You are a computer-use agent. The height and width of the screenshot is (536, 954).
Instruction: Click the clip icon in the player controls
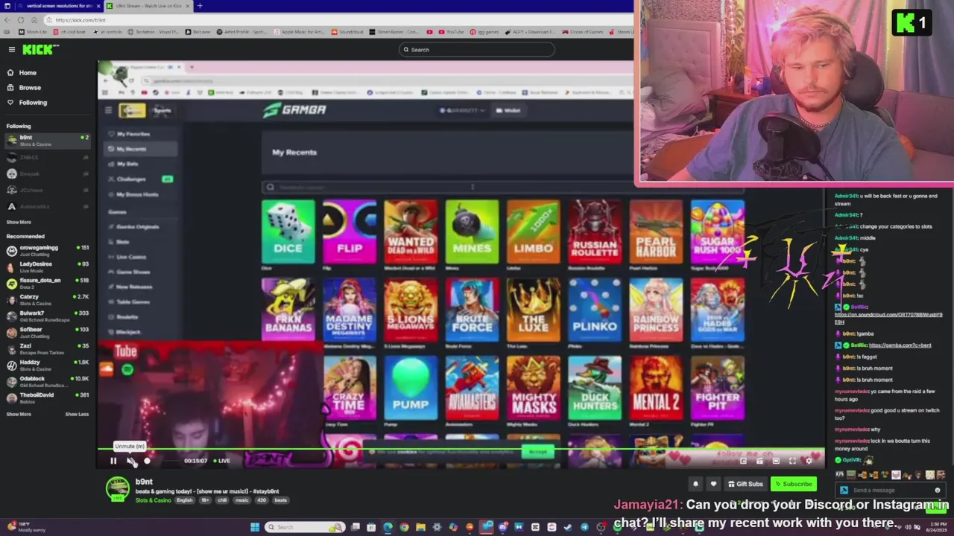pyautogui.click(x=759, y=461)
